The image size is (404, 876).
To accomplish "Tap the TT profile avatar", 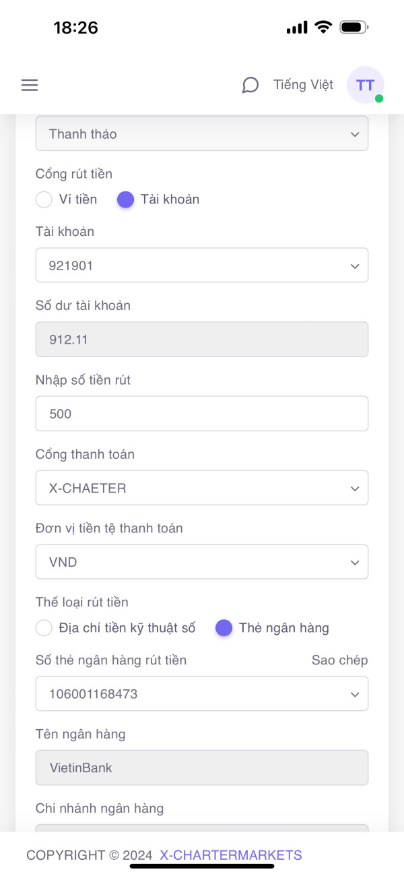I will point(365,85).
